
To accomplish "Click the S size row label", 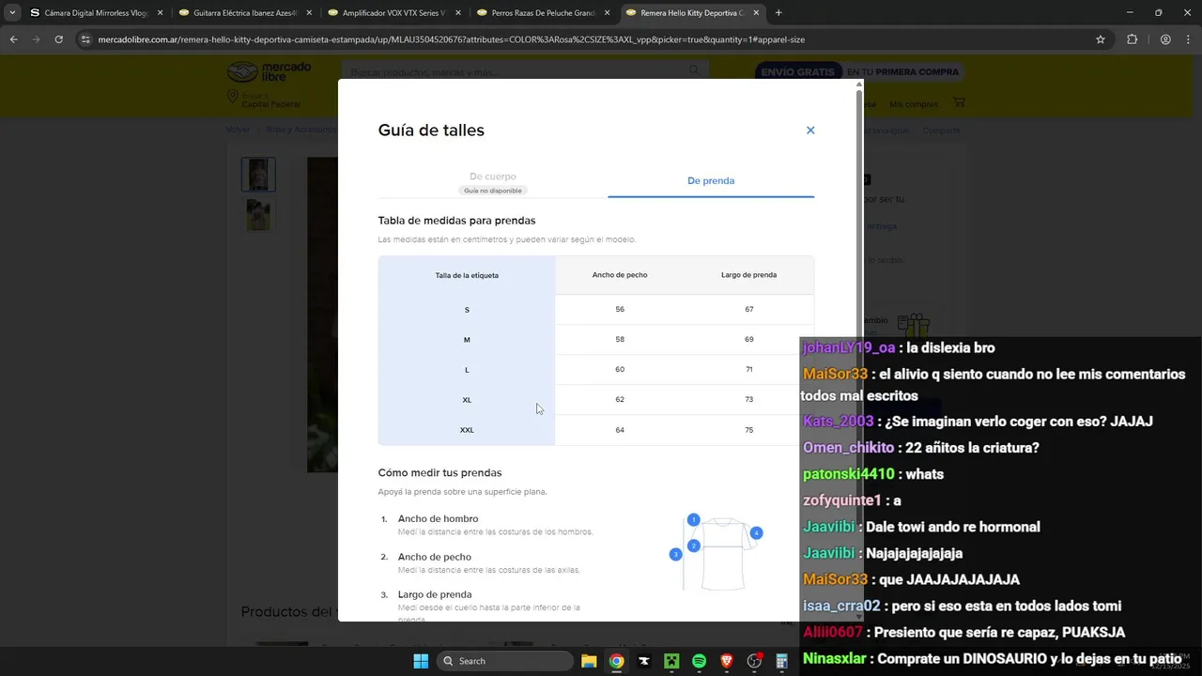I will (467, 310).
